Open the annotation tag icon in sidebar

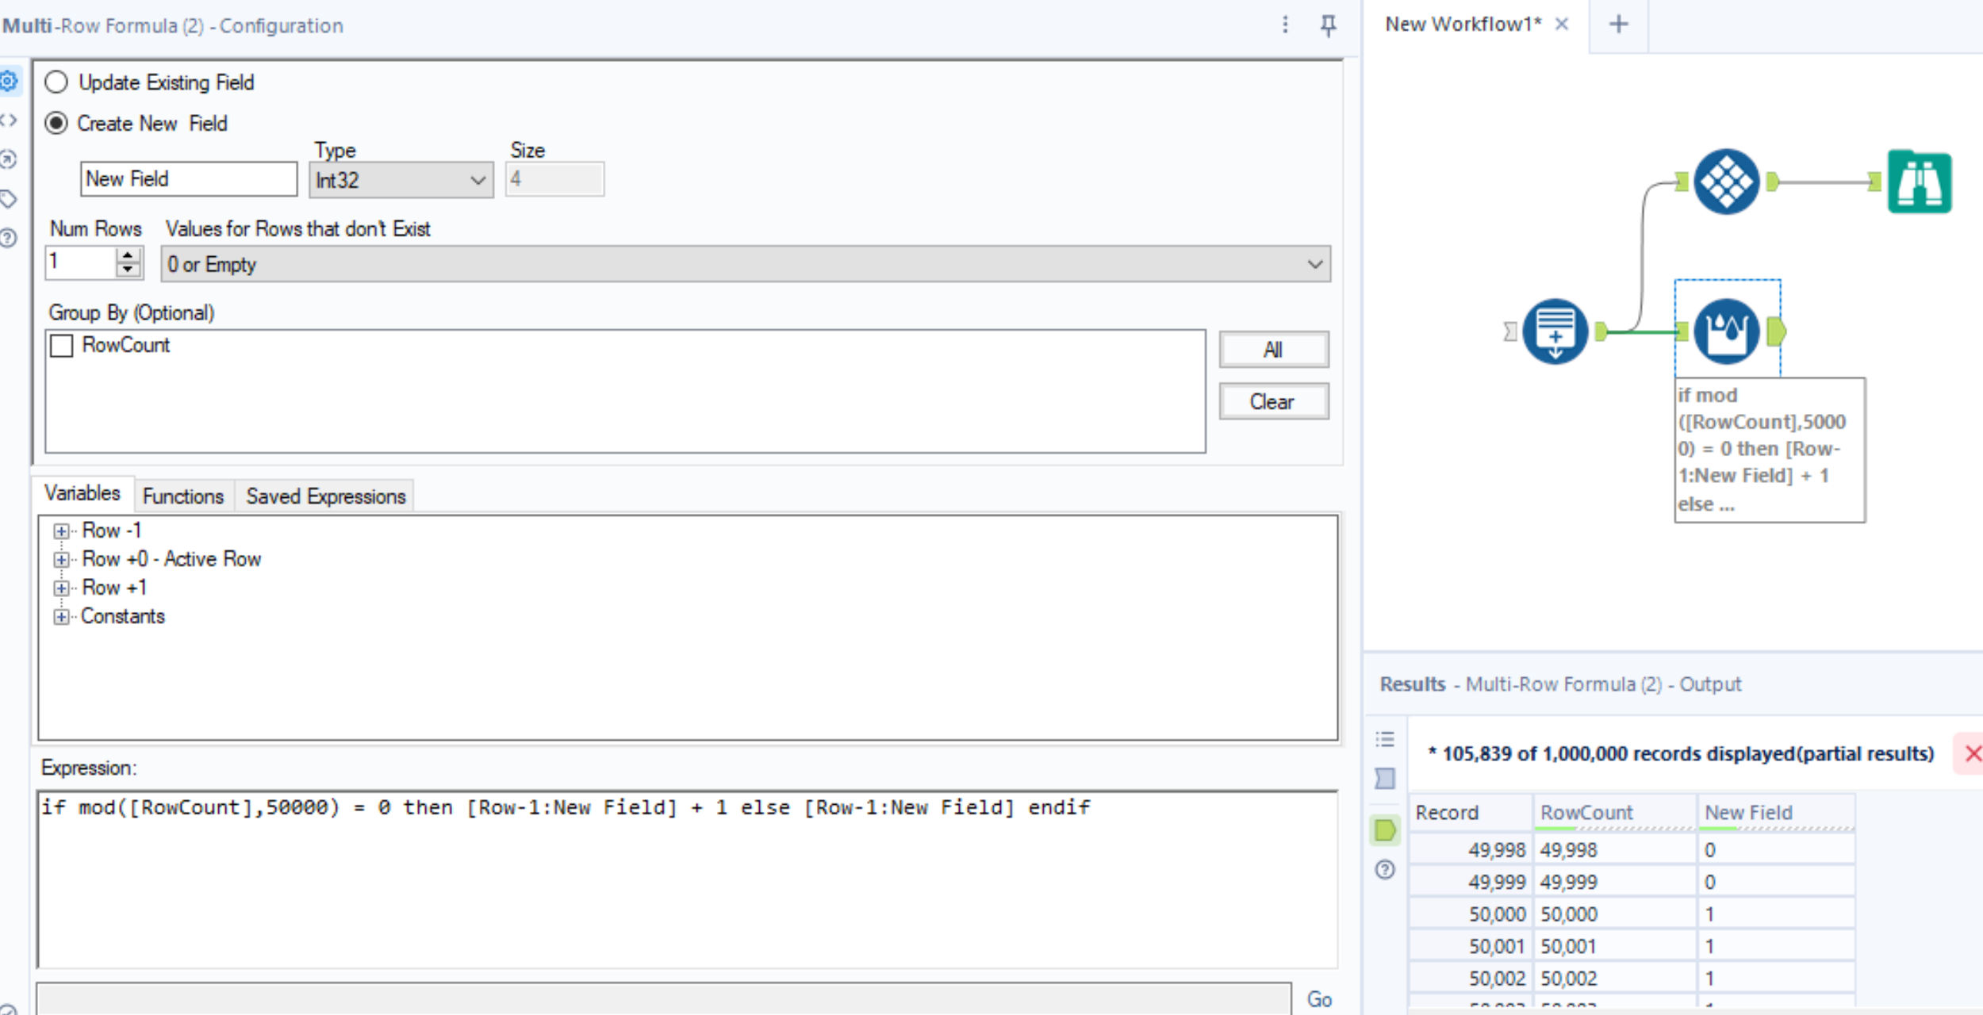point(8,198)
